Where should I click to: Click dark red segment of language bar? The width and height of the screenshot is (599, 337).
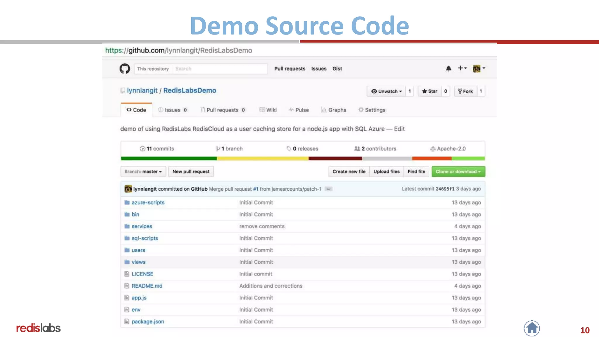point(335,159)
